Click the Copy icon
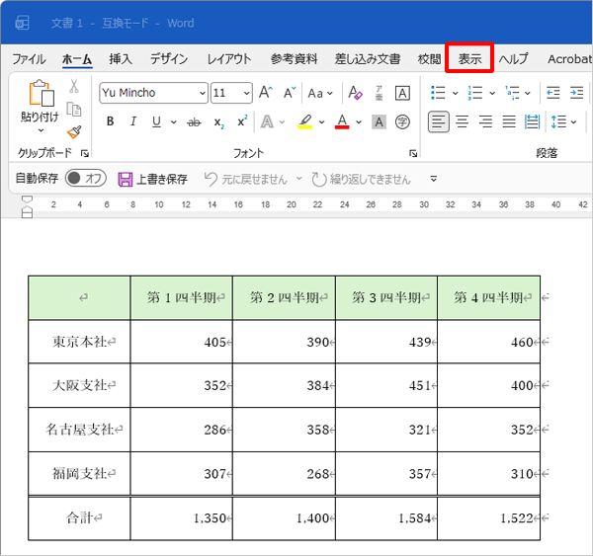 74,110
